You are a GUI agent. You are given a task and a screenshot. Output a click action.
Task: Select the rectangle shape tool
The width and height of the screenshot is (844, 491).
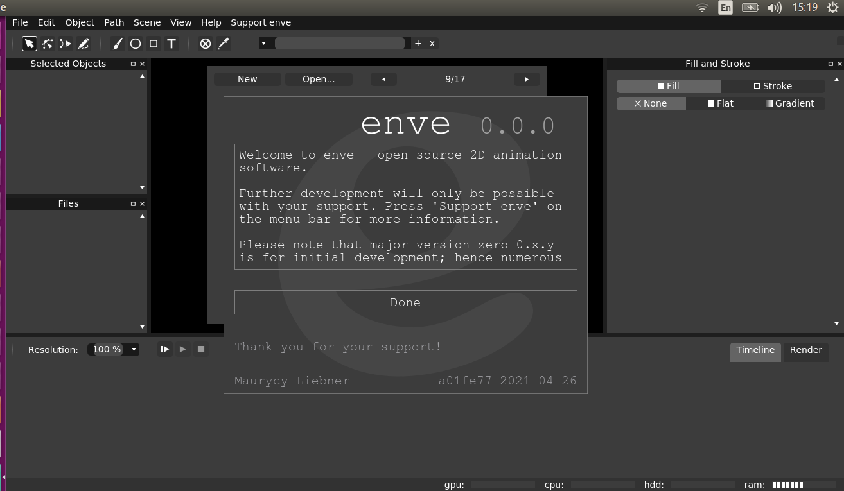tap(154, 44)
